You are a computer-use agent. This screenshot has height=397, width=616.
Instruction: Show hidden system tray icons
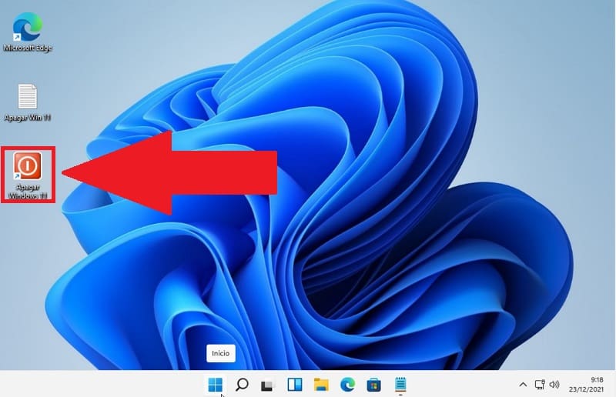pyautogui.click(x=523, y=385)
